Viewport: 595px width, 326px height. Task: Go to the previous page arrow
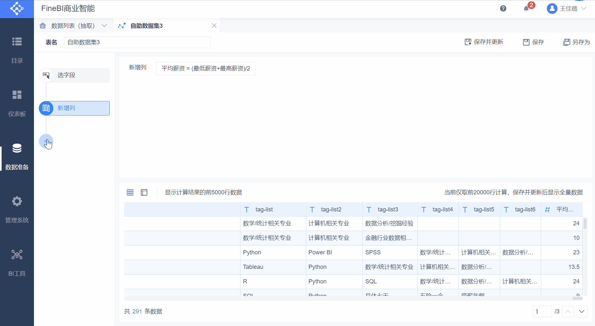pos(568,311)
